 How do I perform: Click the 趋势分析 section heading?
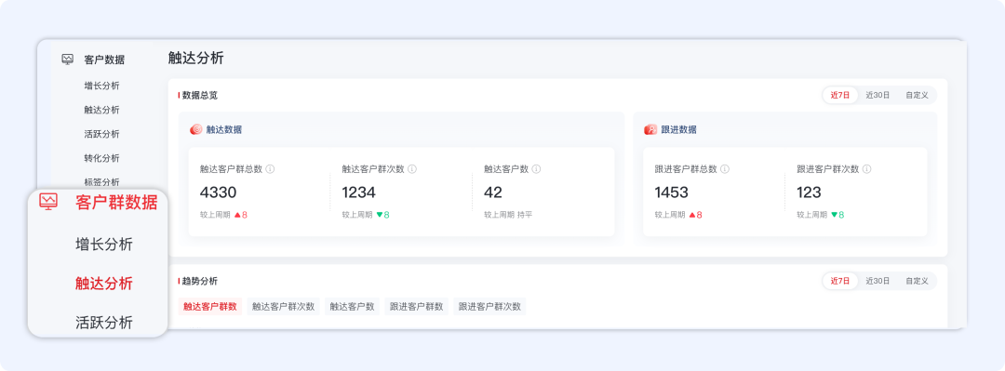pos(199,281)
